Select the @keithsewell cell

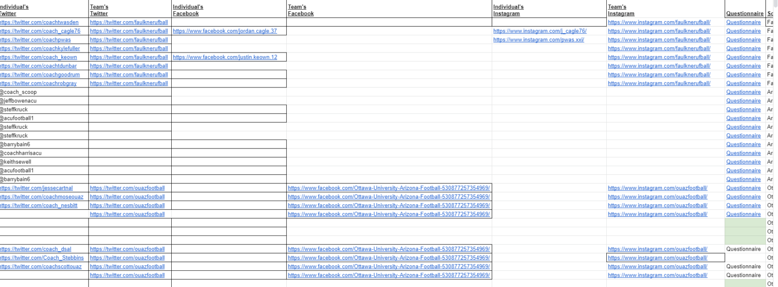44,162
